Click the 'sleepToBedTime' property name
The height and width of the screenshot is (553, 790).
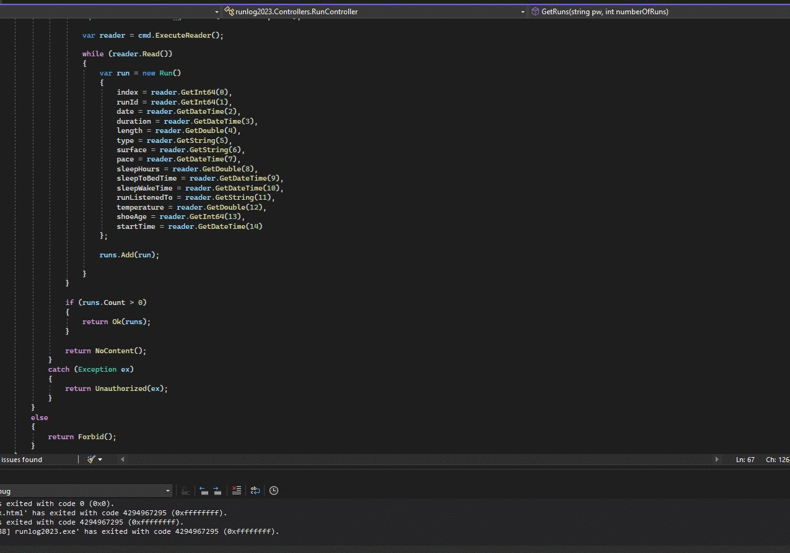coord(147,178)
